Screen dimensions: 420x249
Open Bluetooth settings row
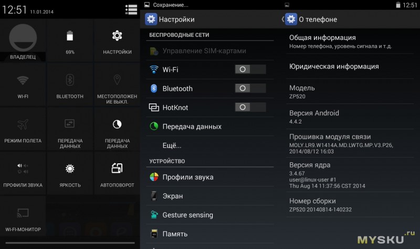(x=209, y=88)
